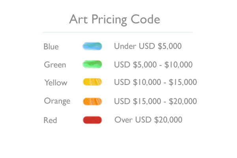Click the word Code in the title
The image size is (237, 158).
(145, 19)
